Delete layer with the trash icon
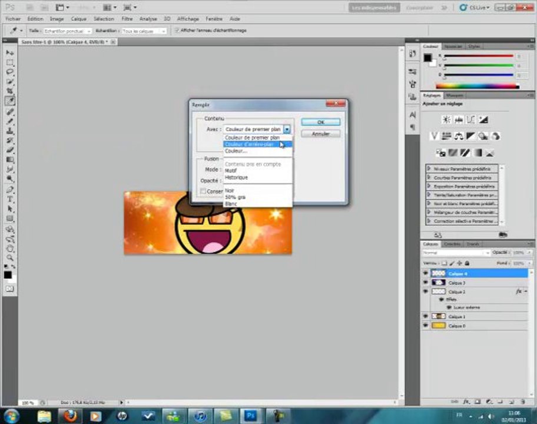Image resolution: width=537 pixels, height=424 pixels. (x=523, y=402)
